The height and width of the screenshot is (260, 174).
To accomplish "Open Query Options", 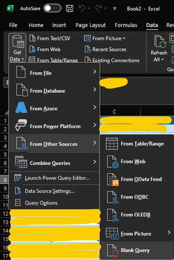I will [55, 203].
